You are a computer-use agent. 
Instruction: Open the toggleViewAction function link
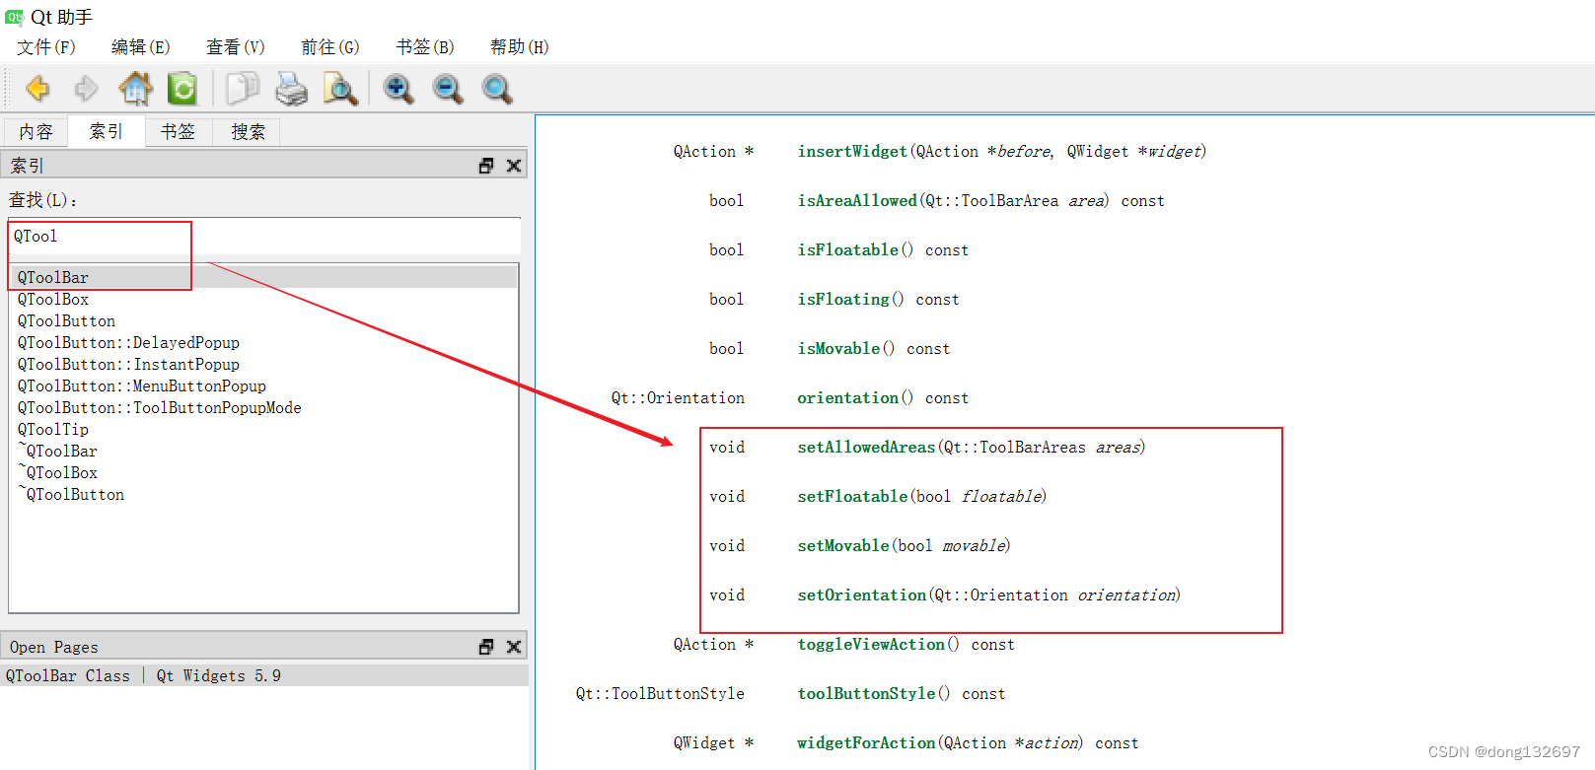871,644
